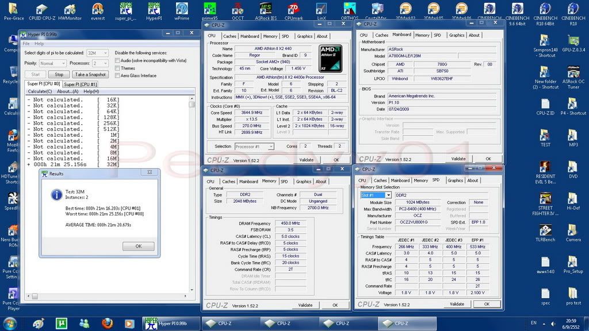Open the RESIDENT EVIL 5 shortcut
This screenshot has width=589, height=331.
545,172
